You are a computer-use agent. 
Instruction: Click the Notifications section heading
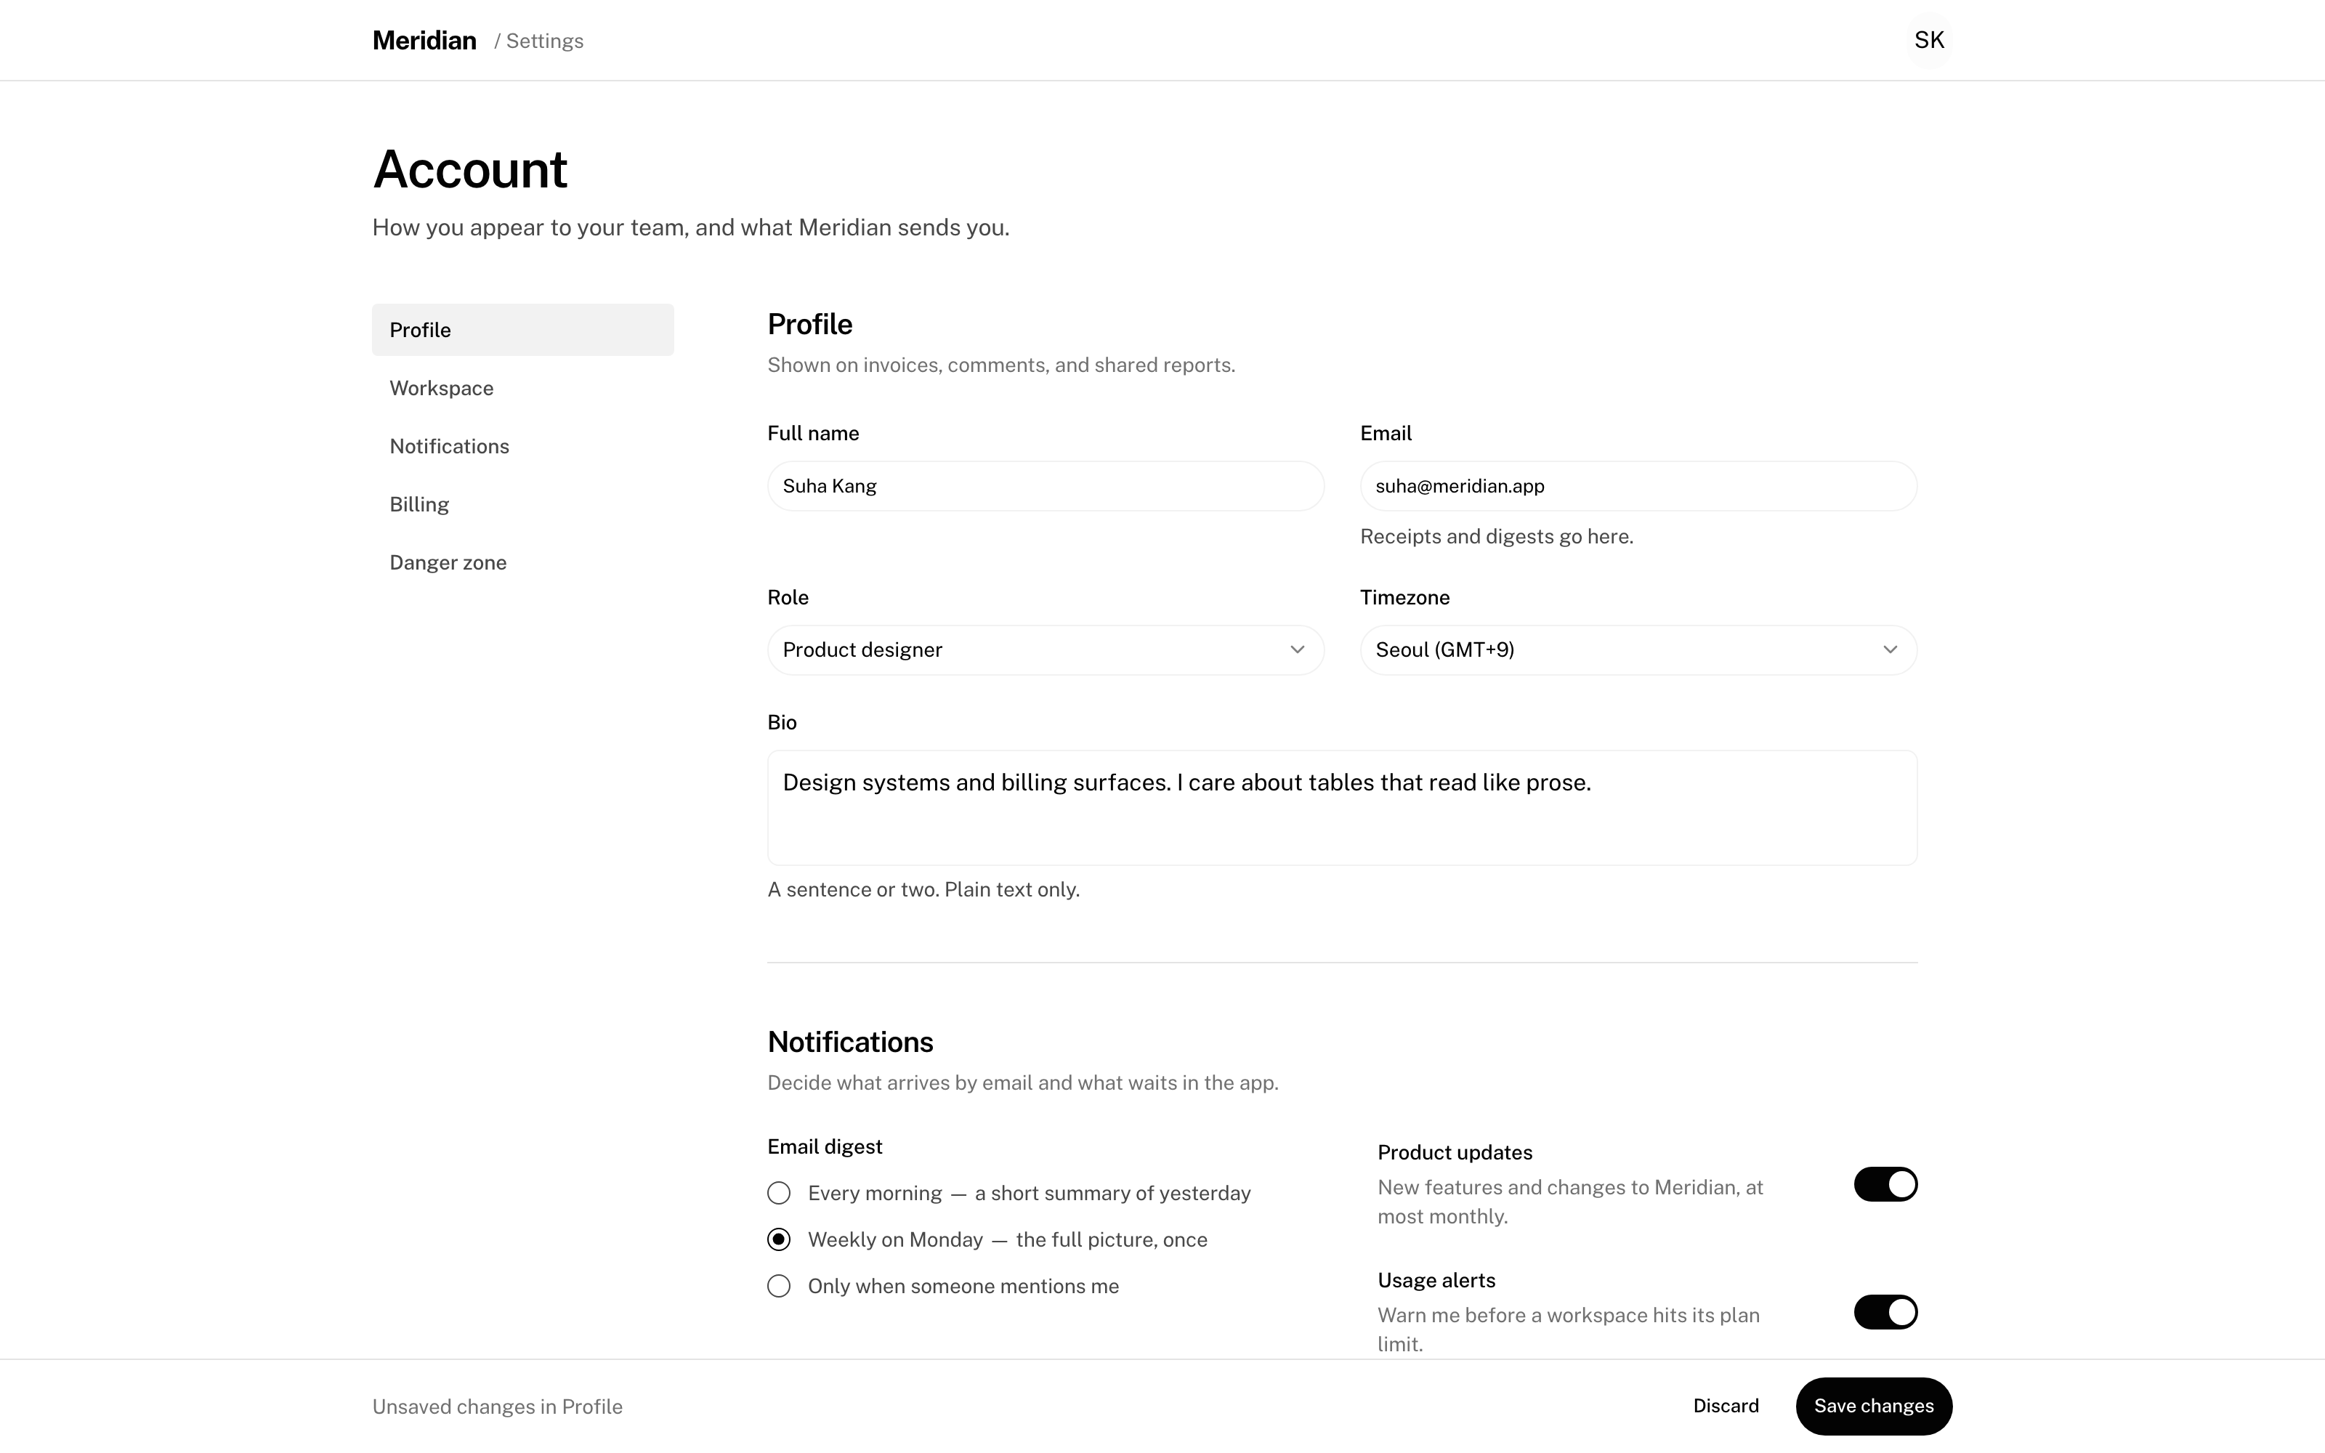pyautogui.click(x=850, y=1042)
